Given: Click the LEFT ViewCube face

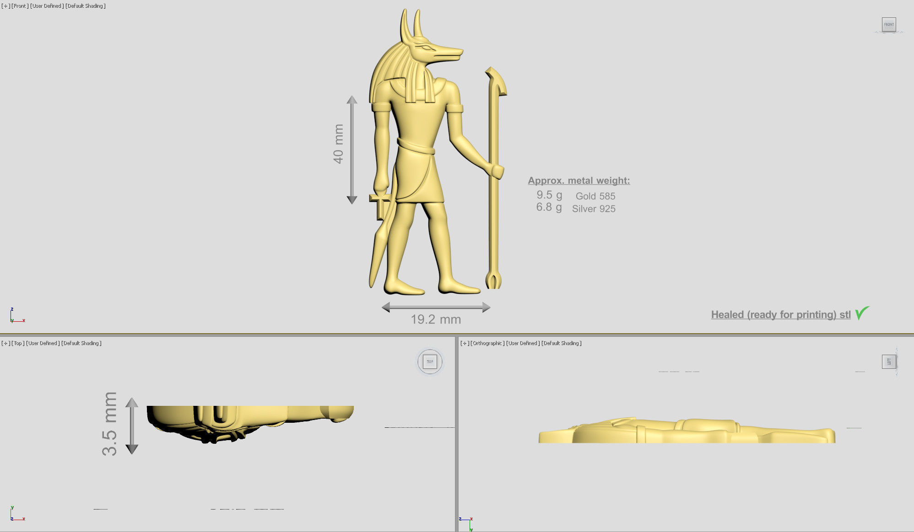Looking at the screenshot, I should tap(888, 362).
